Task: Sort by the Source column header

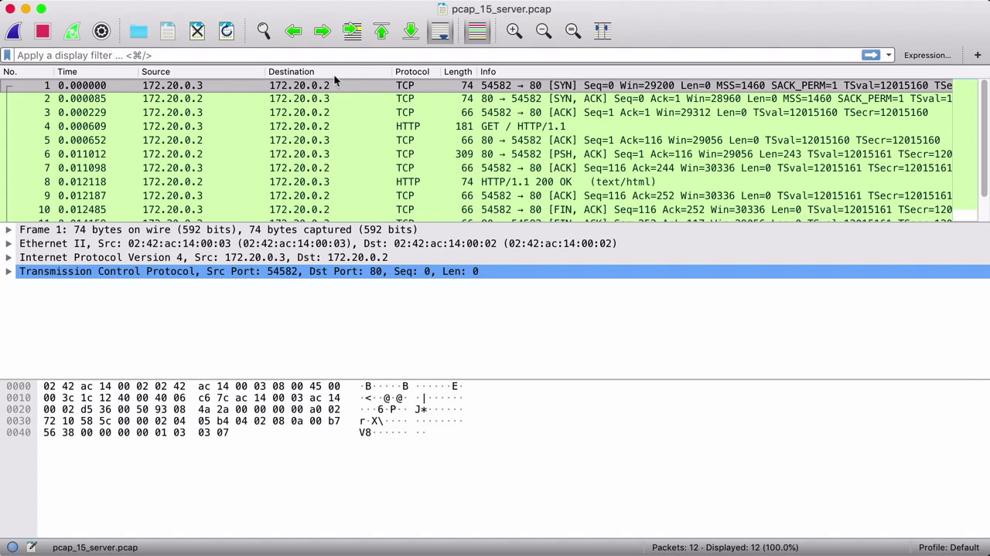Action: 203,71
